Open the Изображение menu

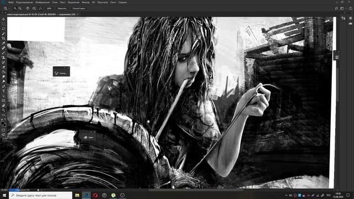pos(43,2)
